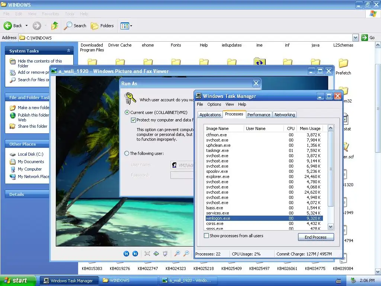Open Local Disk (C:) from Other Places

coord(31,154)
